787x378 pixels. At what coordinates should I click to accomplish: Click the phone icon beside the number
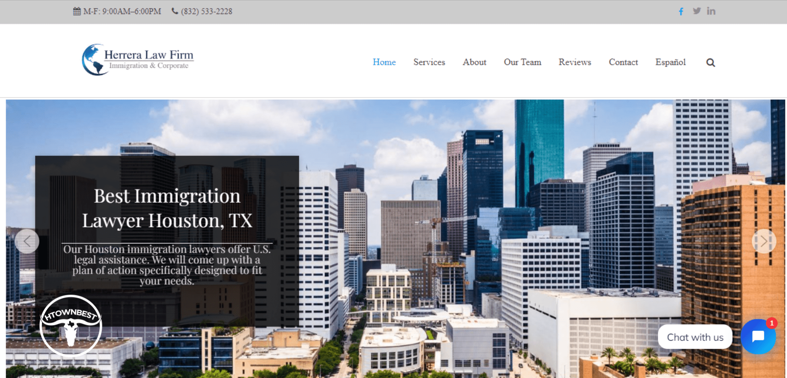175,11
